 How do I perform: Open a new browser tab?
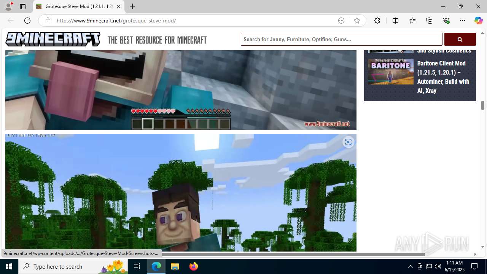[x=132, y=6]
